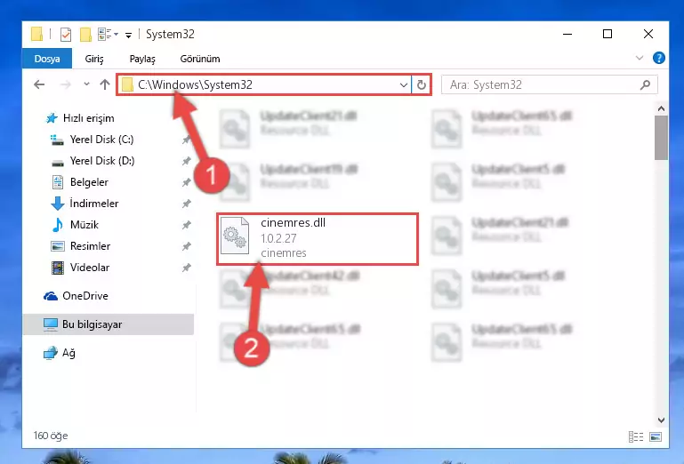Viewport: 684px width, 464px height.
Task: Open İndirmeler folder in sidebar
Action: pos(93,204)
